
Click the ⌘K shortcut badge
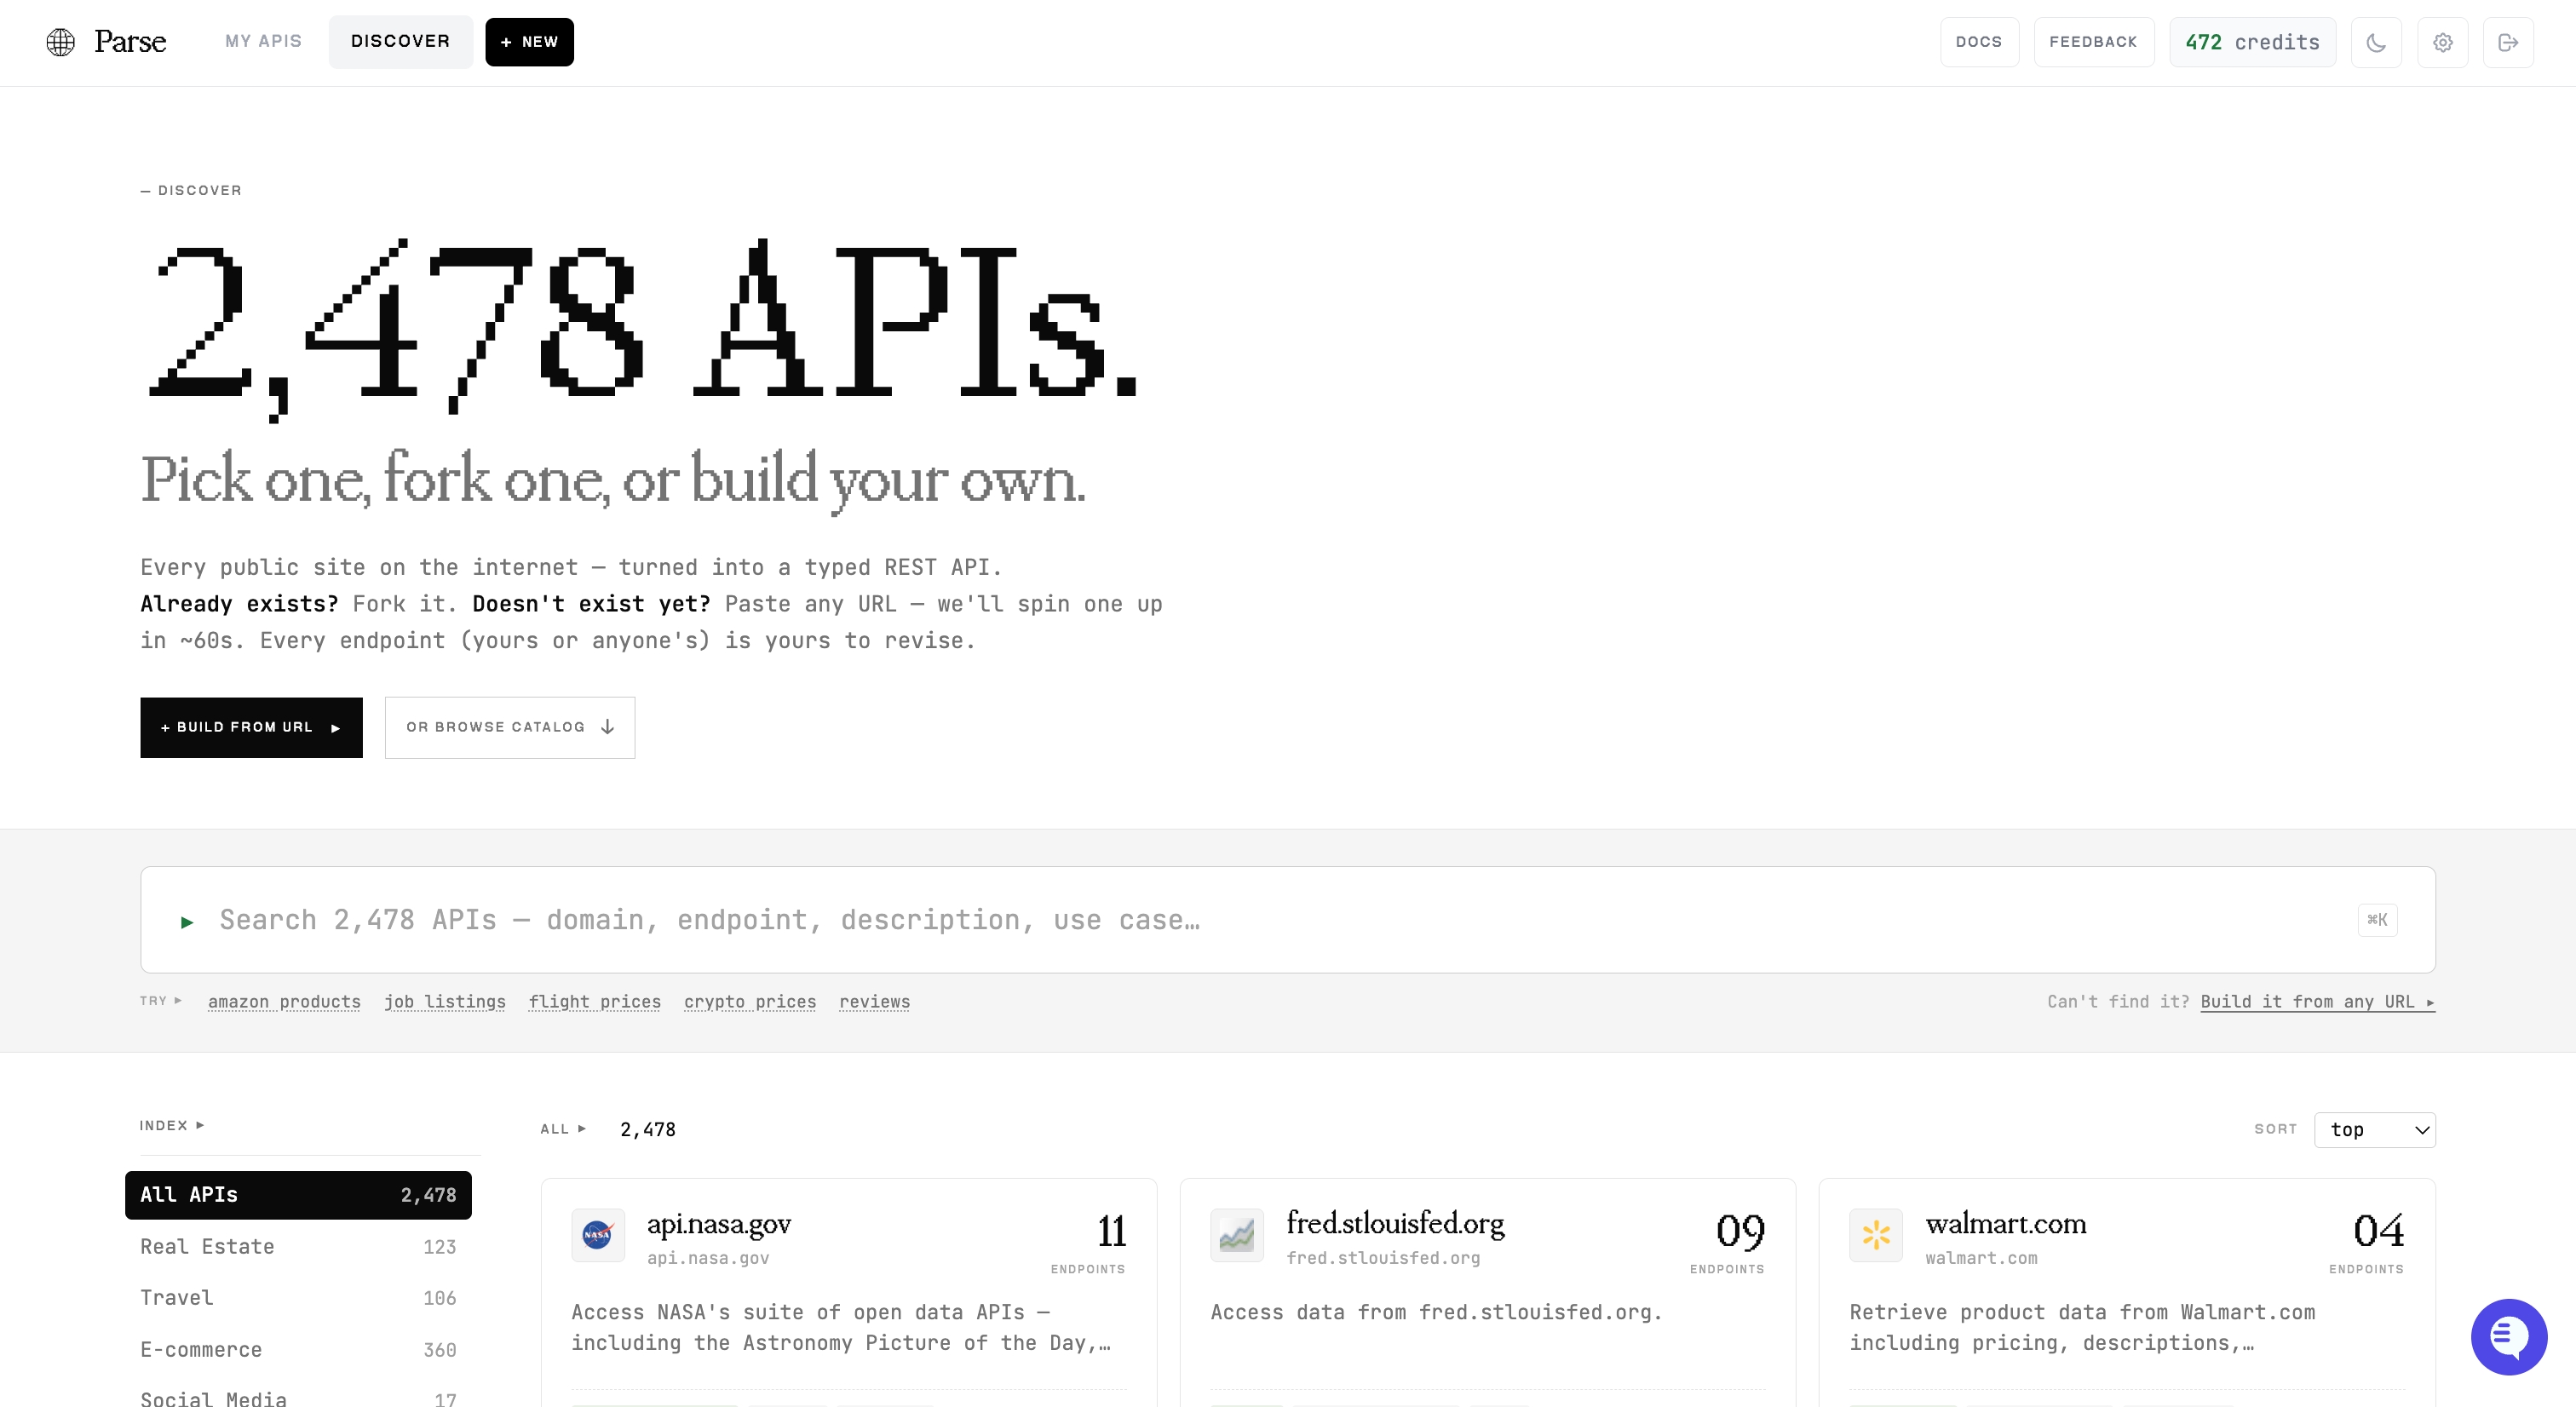2377,920
